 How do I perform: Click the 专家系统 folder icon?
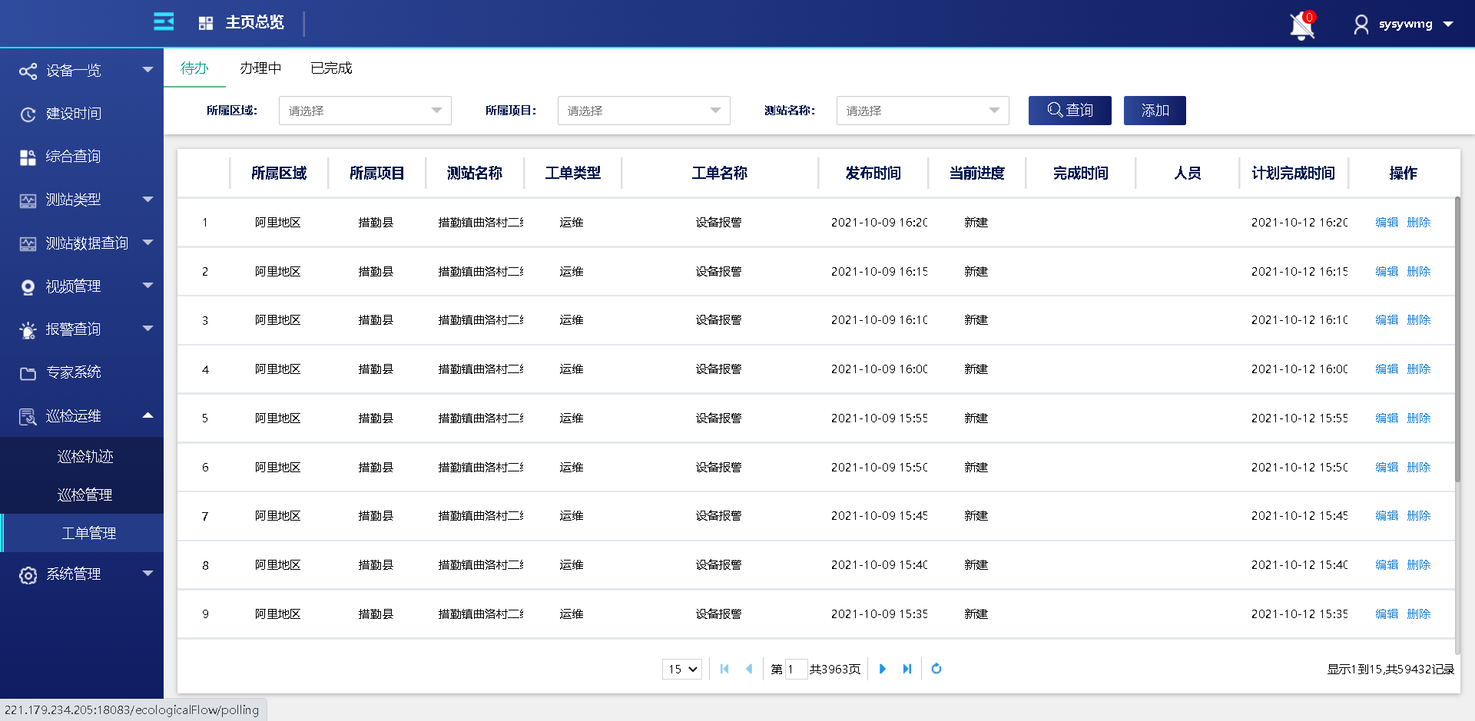28,373
